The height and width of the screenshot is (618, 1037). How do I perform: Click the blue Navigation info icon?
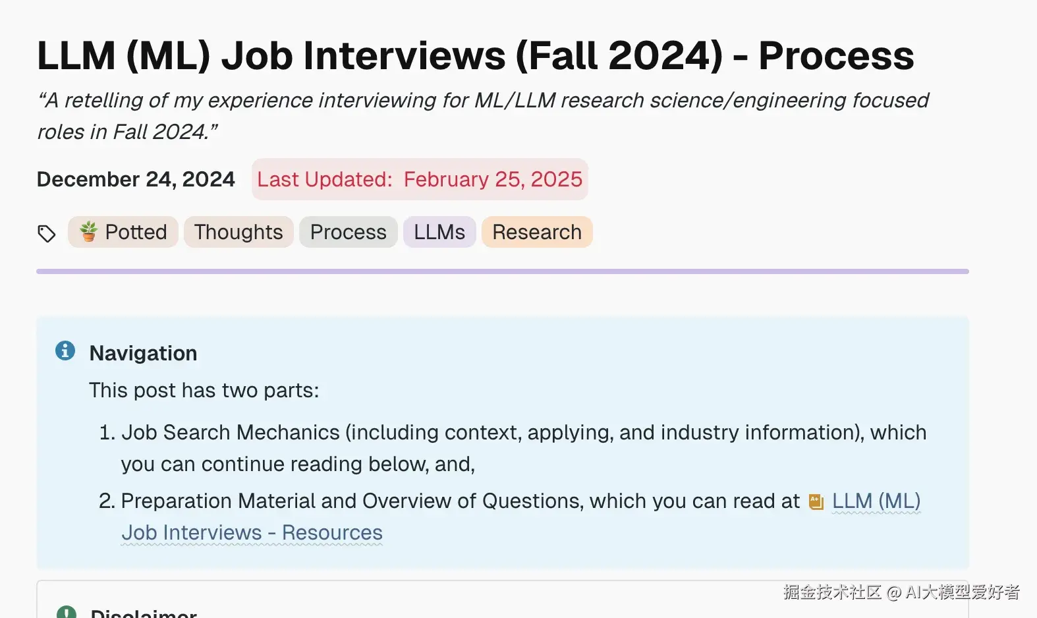pos(65,351)
